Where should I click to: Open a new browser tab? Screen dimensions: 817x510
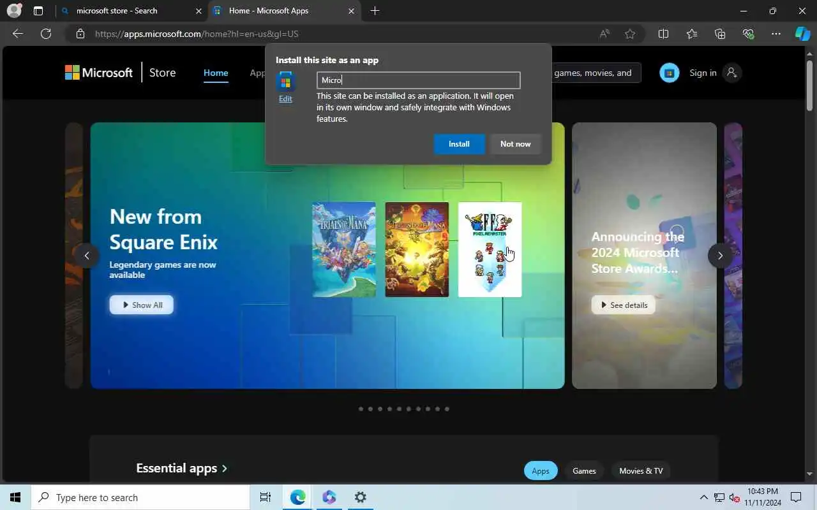[x=375, y=11]
